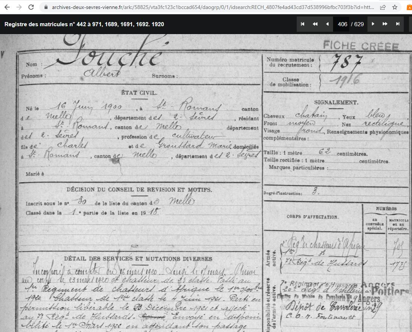Click the "Taille rectifiée" label
This screenshot has width=412, height=332.
[283, 160]
